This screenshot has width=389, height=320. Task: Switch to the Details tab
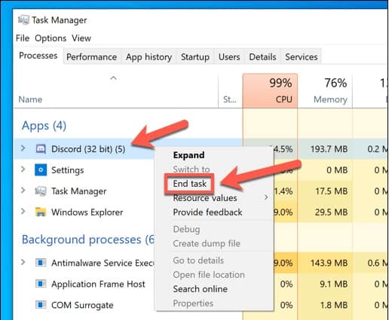coord(262,57)
